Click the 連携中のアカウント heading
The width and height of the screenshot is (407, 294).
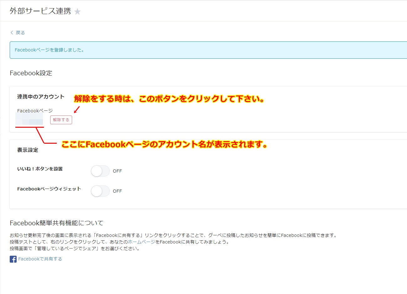point(41,97)
